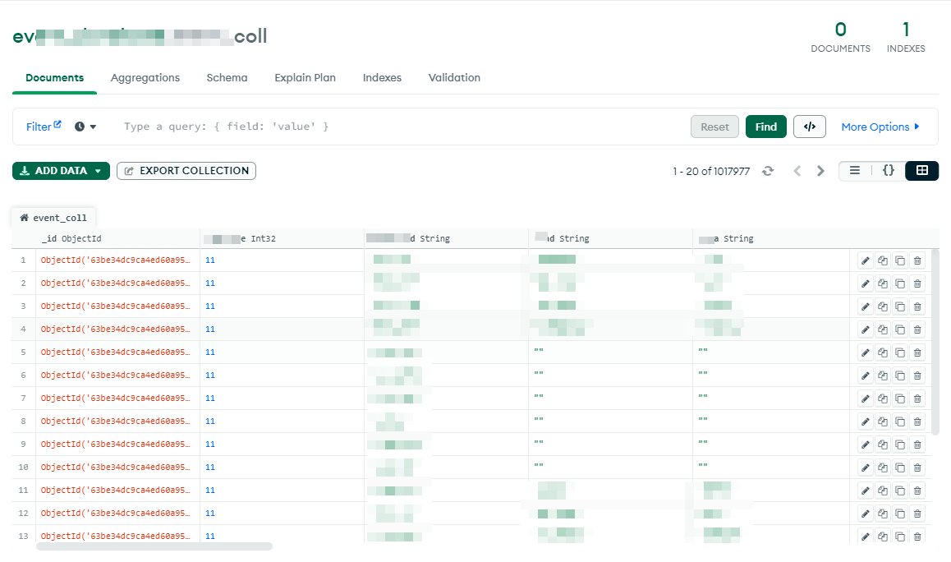The height and width of the screenshot is (562, 951).
Task: Click the horizontal scrollbar under the table
Action: click(x=154, y=546)
